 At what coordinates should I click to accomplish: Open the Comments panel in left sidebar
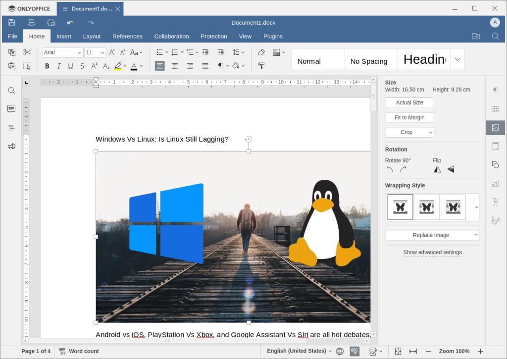11,109
